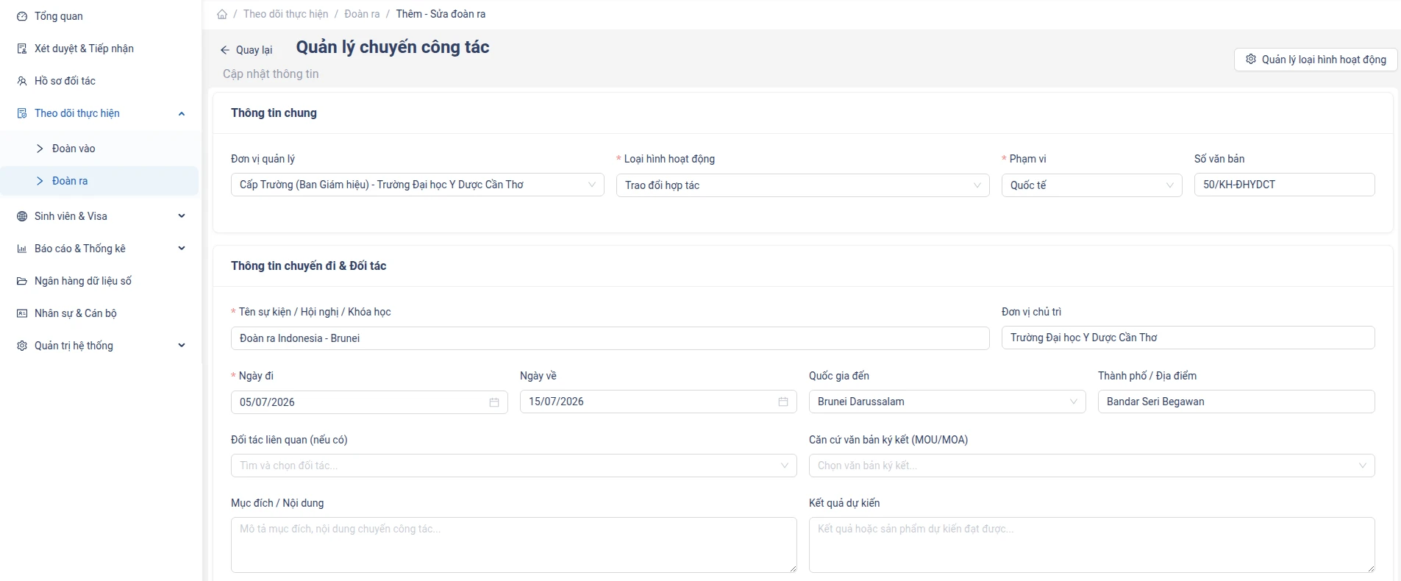Open the Đơn vị quản lý dropdown
This screenshot has width=1401, height=581.
[x=417, y=185]
